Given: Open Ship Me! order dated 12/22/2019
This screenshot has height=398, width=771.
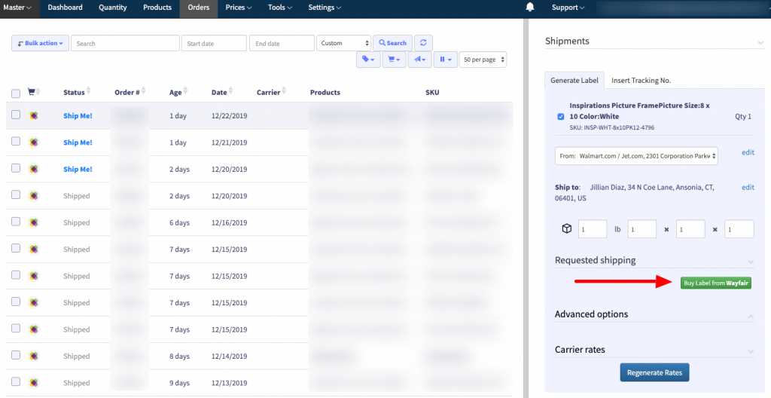Looking at the screenshot, I should pos(78,116).
